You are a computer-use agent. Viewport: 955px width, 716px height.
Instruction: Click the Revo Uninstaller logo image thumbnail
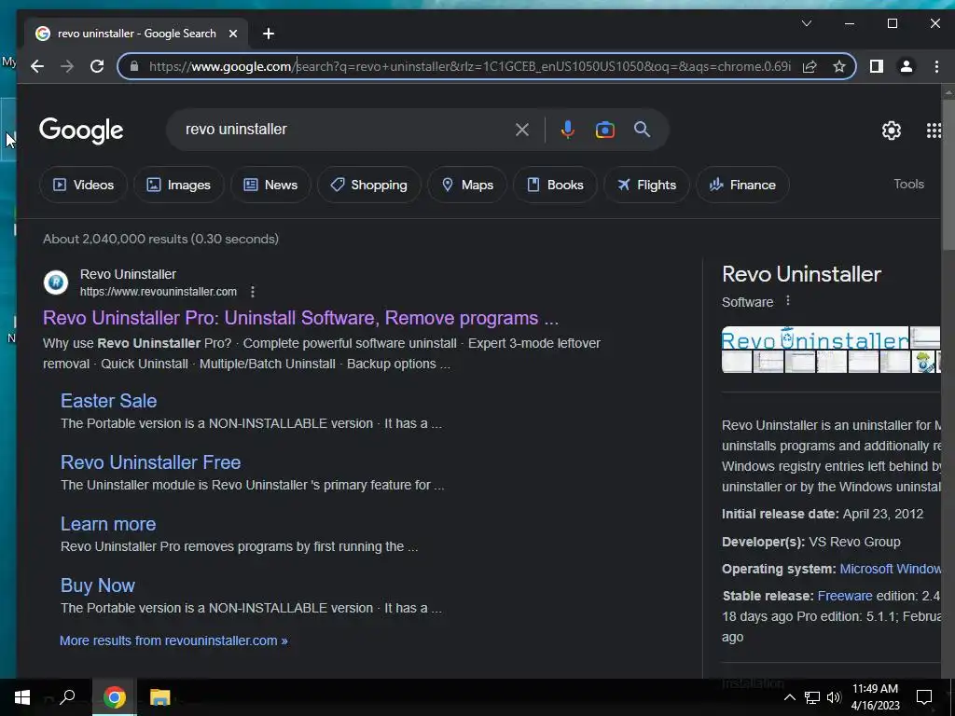tap(815, 338)
